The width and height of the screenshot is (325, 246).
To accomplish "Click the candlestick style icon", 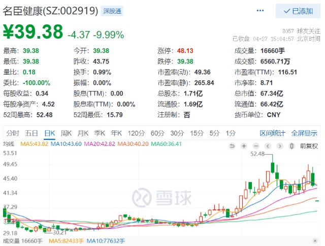I will click(x=291, y=146).
